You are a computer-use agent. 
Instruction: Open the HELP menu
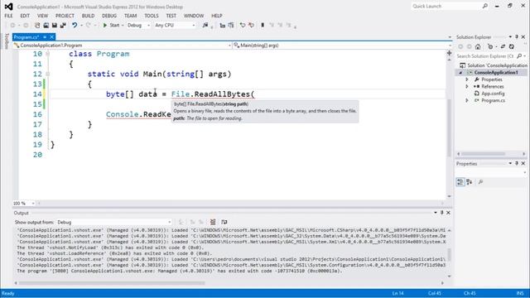(217, 16)
